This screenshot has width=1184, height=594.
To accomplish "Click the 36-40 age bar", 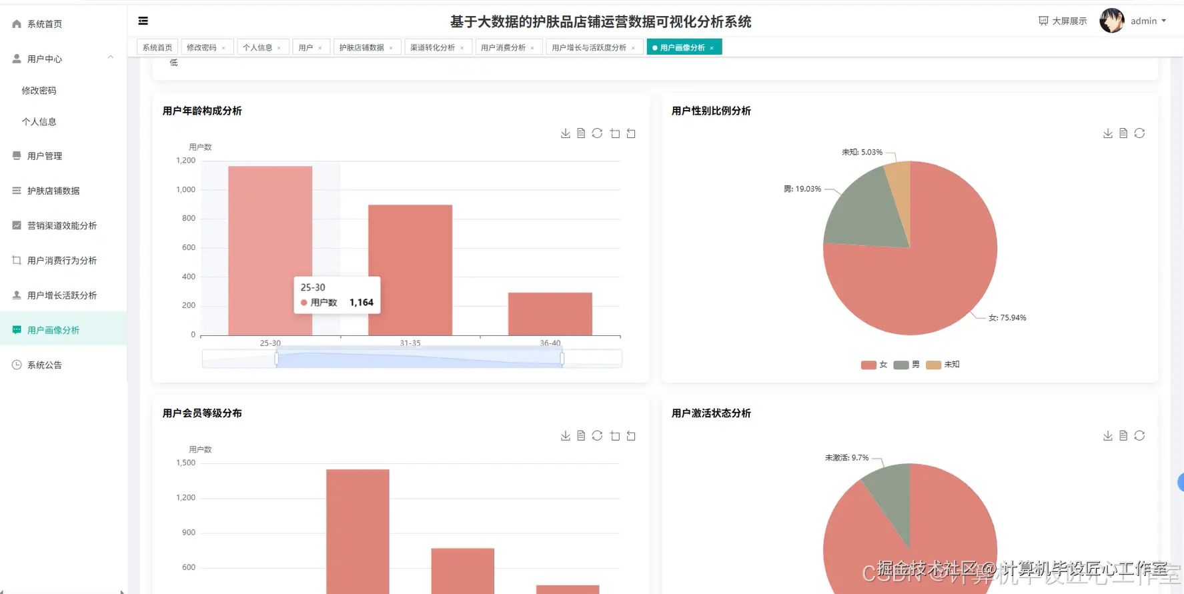I will [x=550, y=314].
